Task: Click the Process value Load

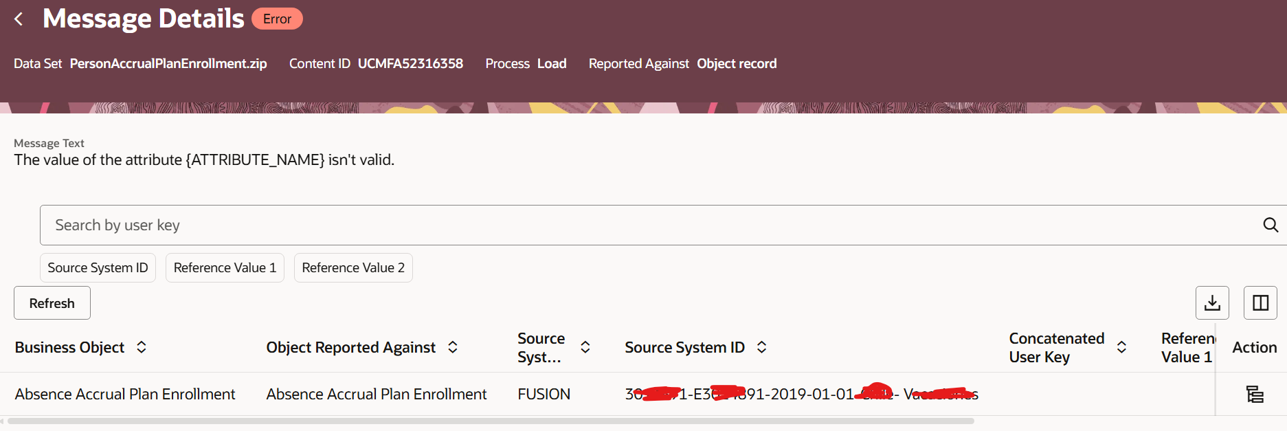Action: [x=552, y=63]
